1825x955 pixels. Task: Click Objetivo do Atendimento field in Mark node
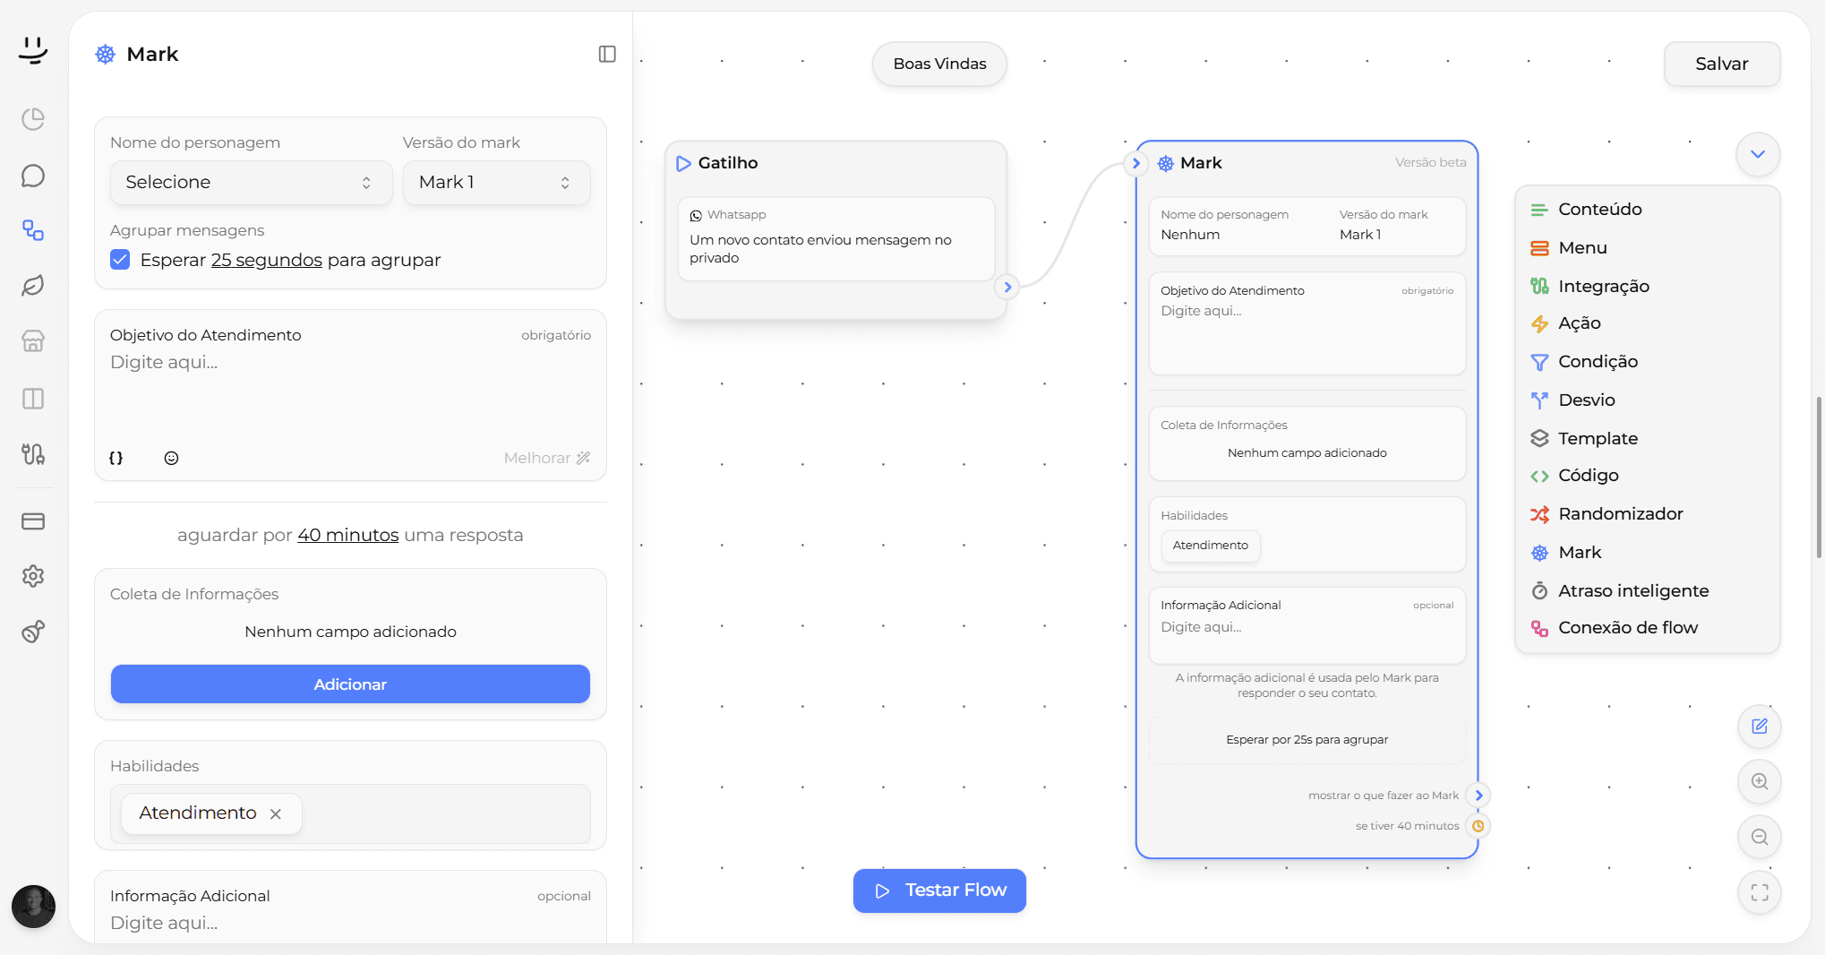point(1307,323)
